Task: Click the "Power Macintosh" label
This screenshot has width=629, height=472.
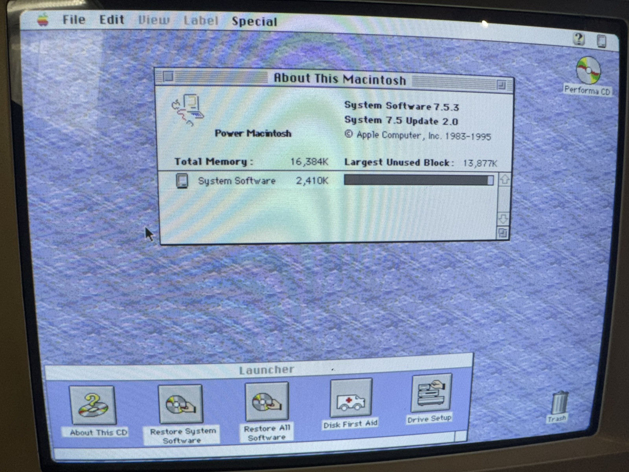Action: 253,133
